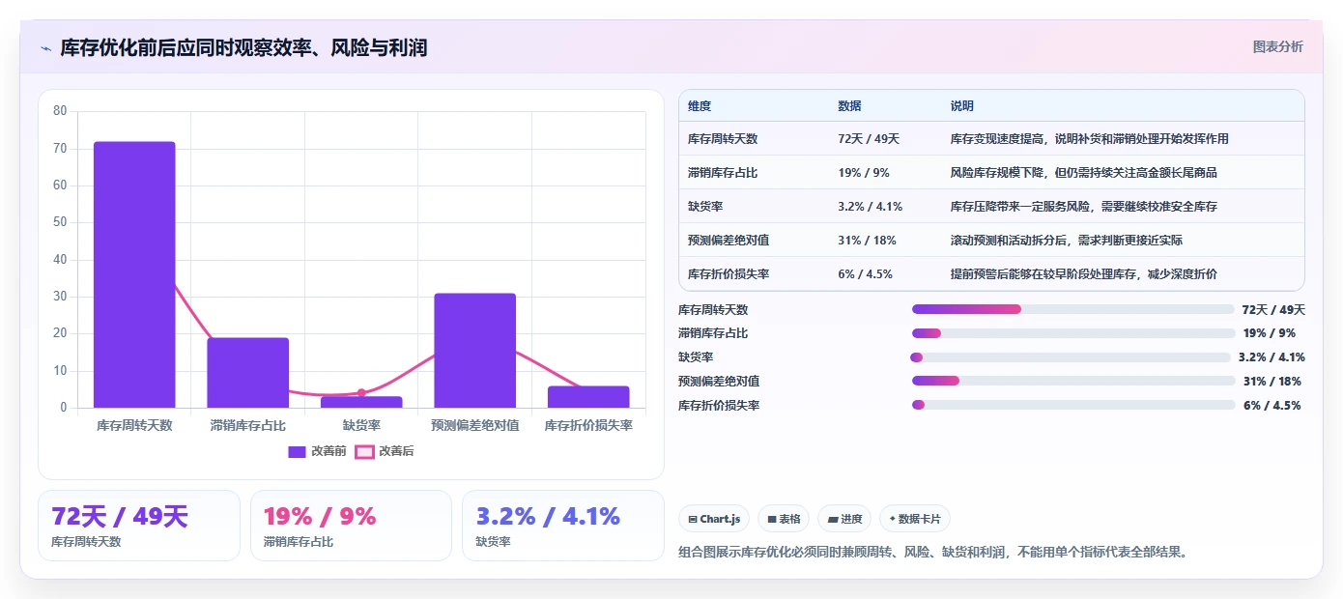This screenshot has height=599, width=1343.
Task: Click the 库存周转天数 row label in table
Action: [723, 139]
